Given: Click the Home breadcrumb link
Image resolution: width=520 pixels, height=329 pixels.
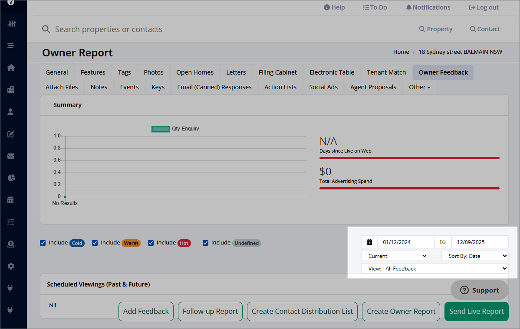Looking at the screenshot, I should pos(401,52).
